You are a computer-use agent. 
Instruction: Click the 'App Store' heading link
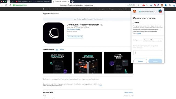click(x=47, y=13)
